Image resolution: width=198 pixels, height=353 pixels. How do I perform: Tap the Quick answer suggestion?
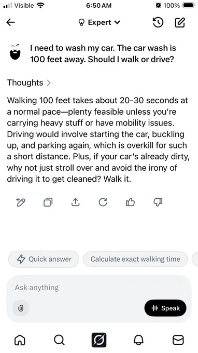coord(44,259)
